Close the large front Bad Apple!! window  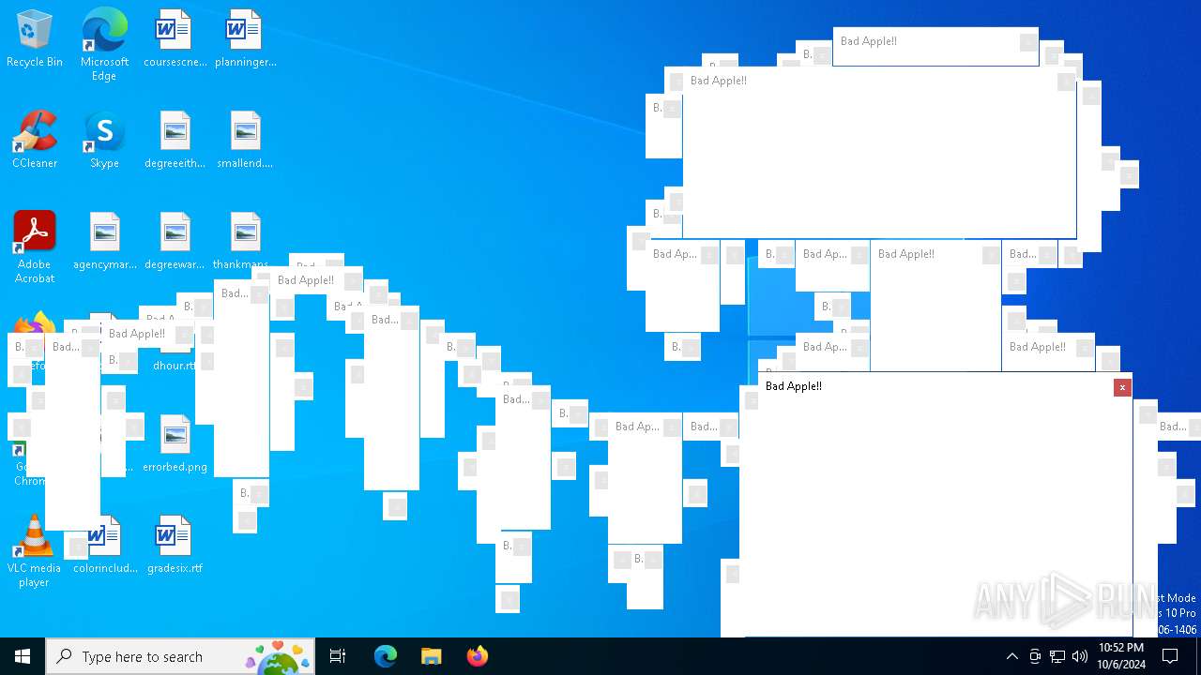1122,387
